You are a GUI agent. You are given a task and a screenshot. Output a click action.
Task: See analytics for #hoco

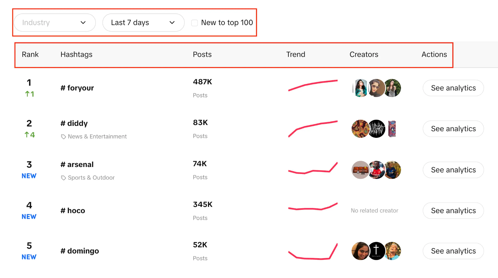click(x=453, y=211)
